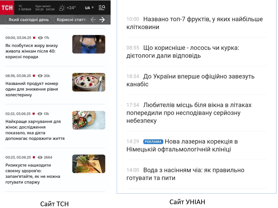Open 'Названо топ-7 фруктів' UNIAN headline
The image size is (278, 208).
pos(195,23)
